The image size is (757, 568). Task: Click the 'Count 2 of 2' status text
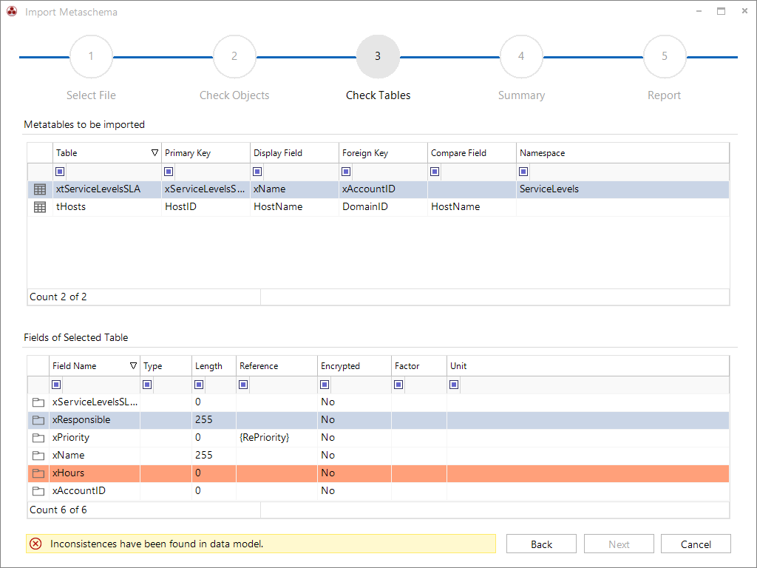pos(58,297)
